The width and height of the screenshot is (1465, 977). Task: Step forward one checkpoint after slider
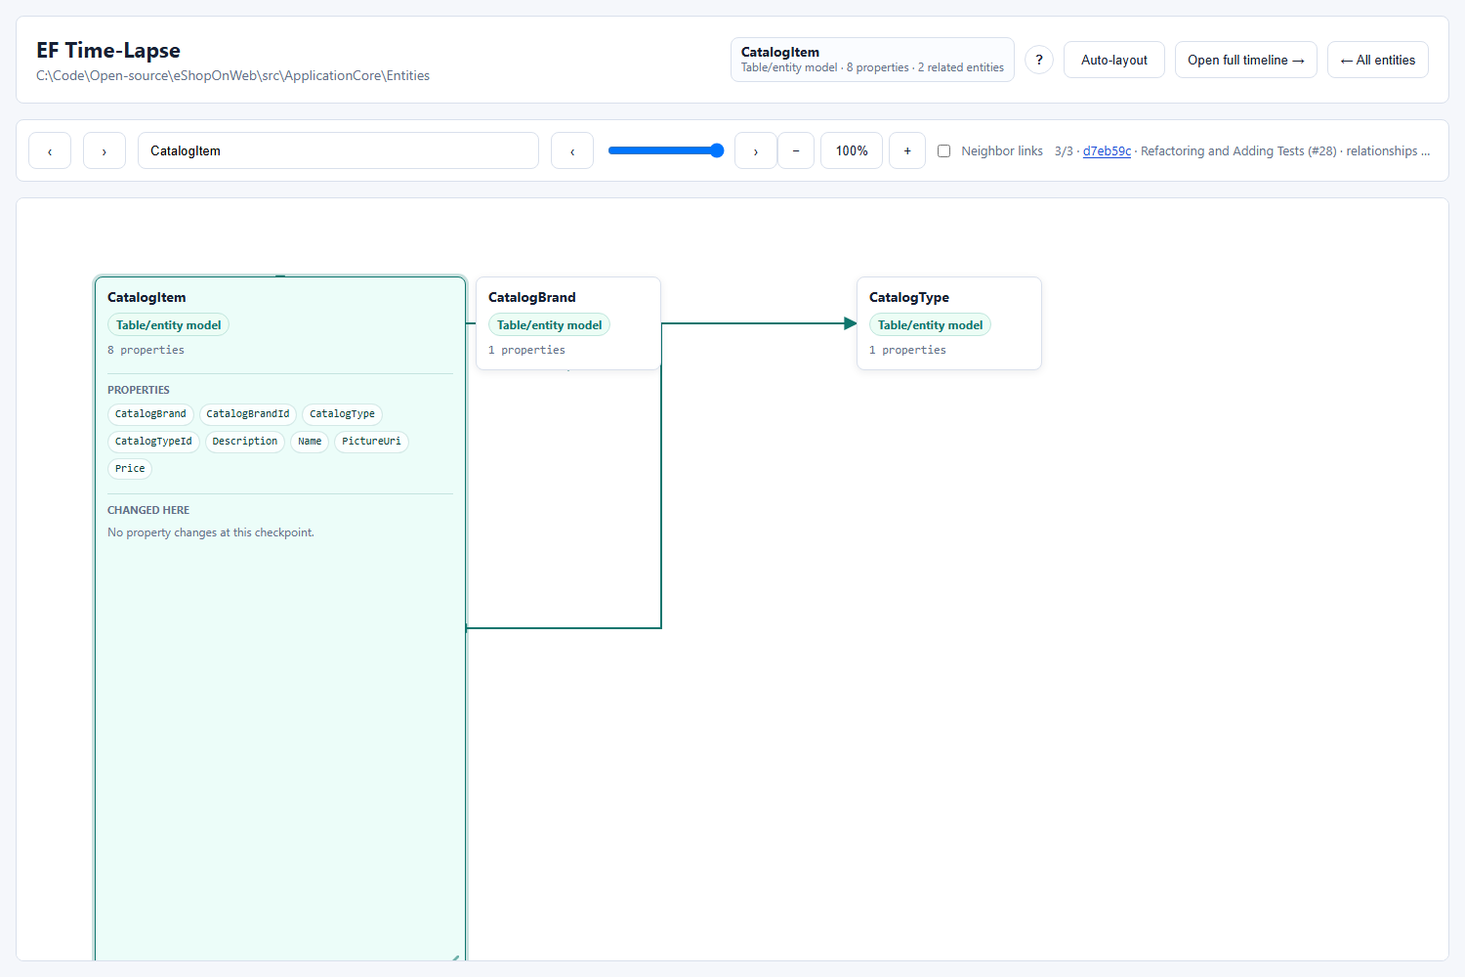point(756,150)
